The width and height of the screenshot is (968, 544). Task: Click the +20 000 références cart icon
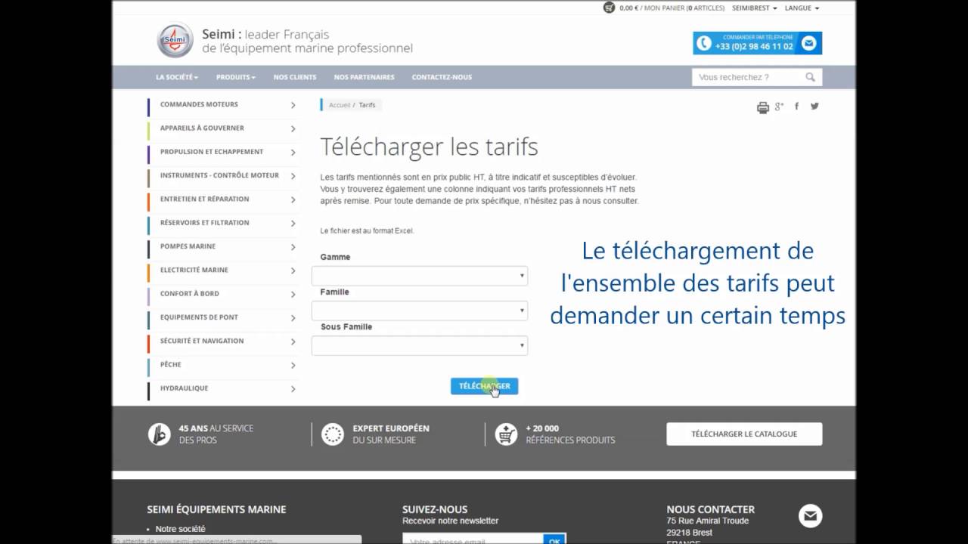click(x=506, y=434)
